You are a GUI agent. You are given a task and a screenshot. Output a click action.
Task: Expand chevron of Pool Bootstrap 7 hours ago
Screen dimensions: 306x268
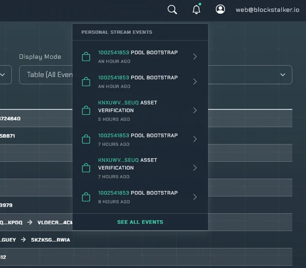tap(195, 139)
